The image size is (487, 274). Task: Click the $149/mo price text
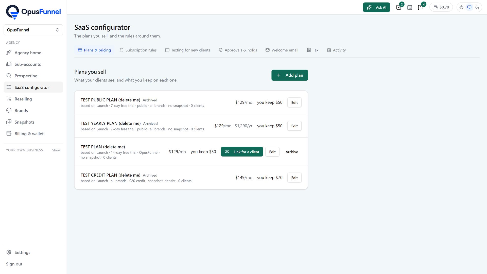click(244, 178)
